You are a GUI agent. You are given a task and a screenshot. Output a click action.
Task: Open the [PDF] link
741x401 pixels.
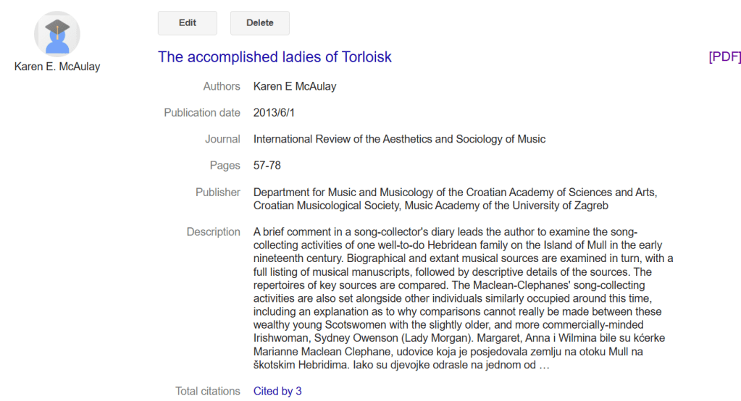point(724,57)
